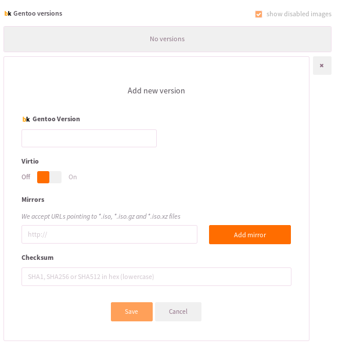Click the grey unselected half of Virtio slider
Viewport: 342px width, 355px height.
click(x=56, y=177)
